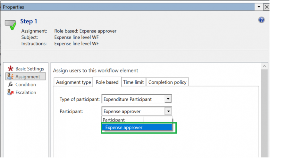Select the Role based tab
Viewport: 291px width, 164px height.
(x=107, y=82)
